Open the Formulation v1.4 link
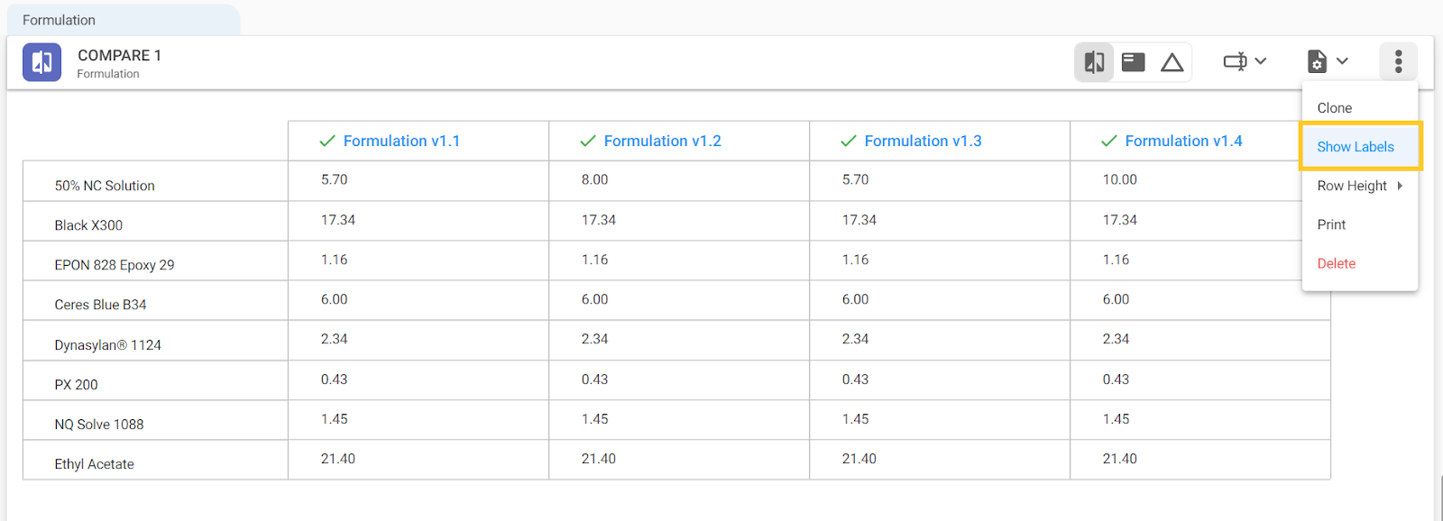1443x521 pixels. pos(1183,141)
